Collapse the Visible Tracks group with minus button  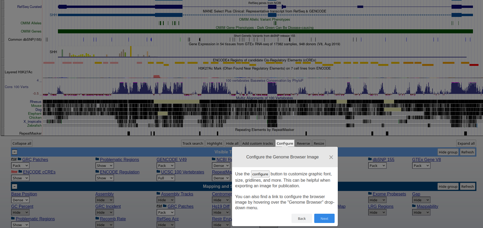pyautogui.click(x=15, y=152)
